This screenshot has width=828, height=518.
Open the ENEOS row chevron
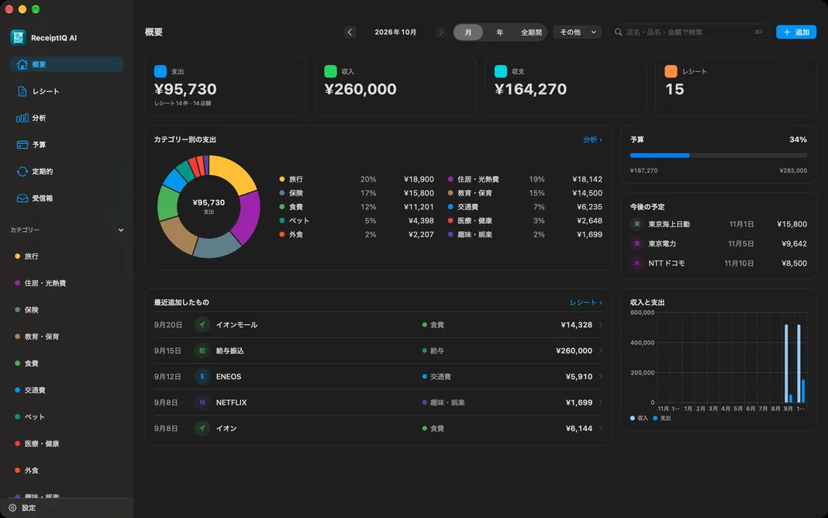point(600,377)
